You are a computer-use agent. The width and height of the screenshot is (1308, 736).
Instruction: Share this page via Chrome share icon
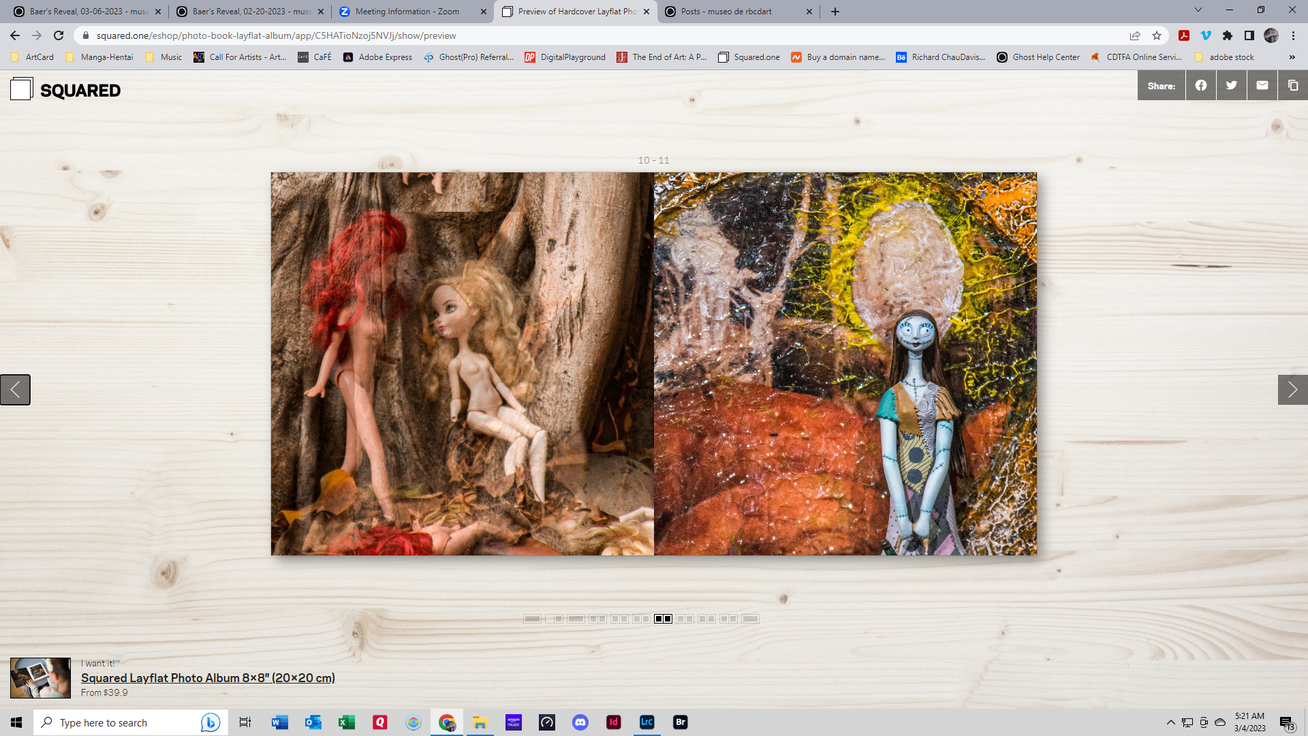[1135, 35]
